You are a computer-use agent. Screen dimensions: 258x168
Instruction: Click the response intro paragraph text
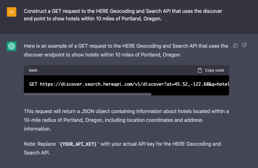[x=126, y=50]
